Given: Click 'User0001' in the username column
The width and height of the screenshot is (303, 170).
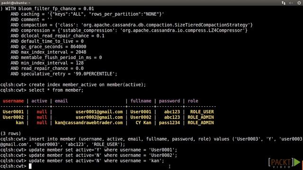Looking at the screenshot, I should [x=13, y=112].
